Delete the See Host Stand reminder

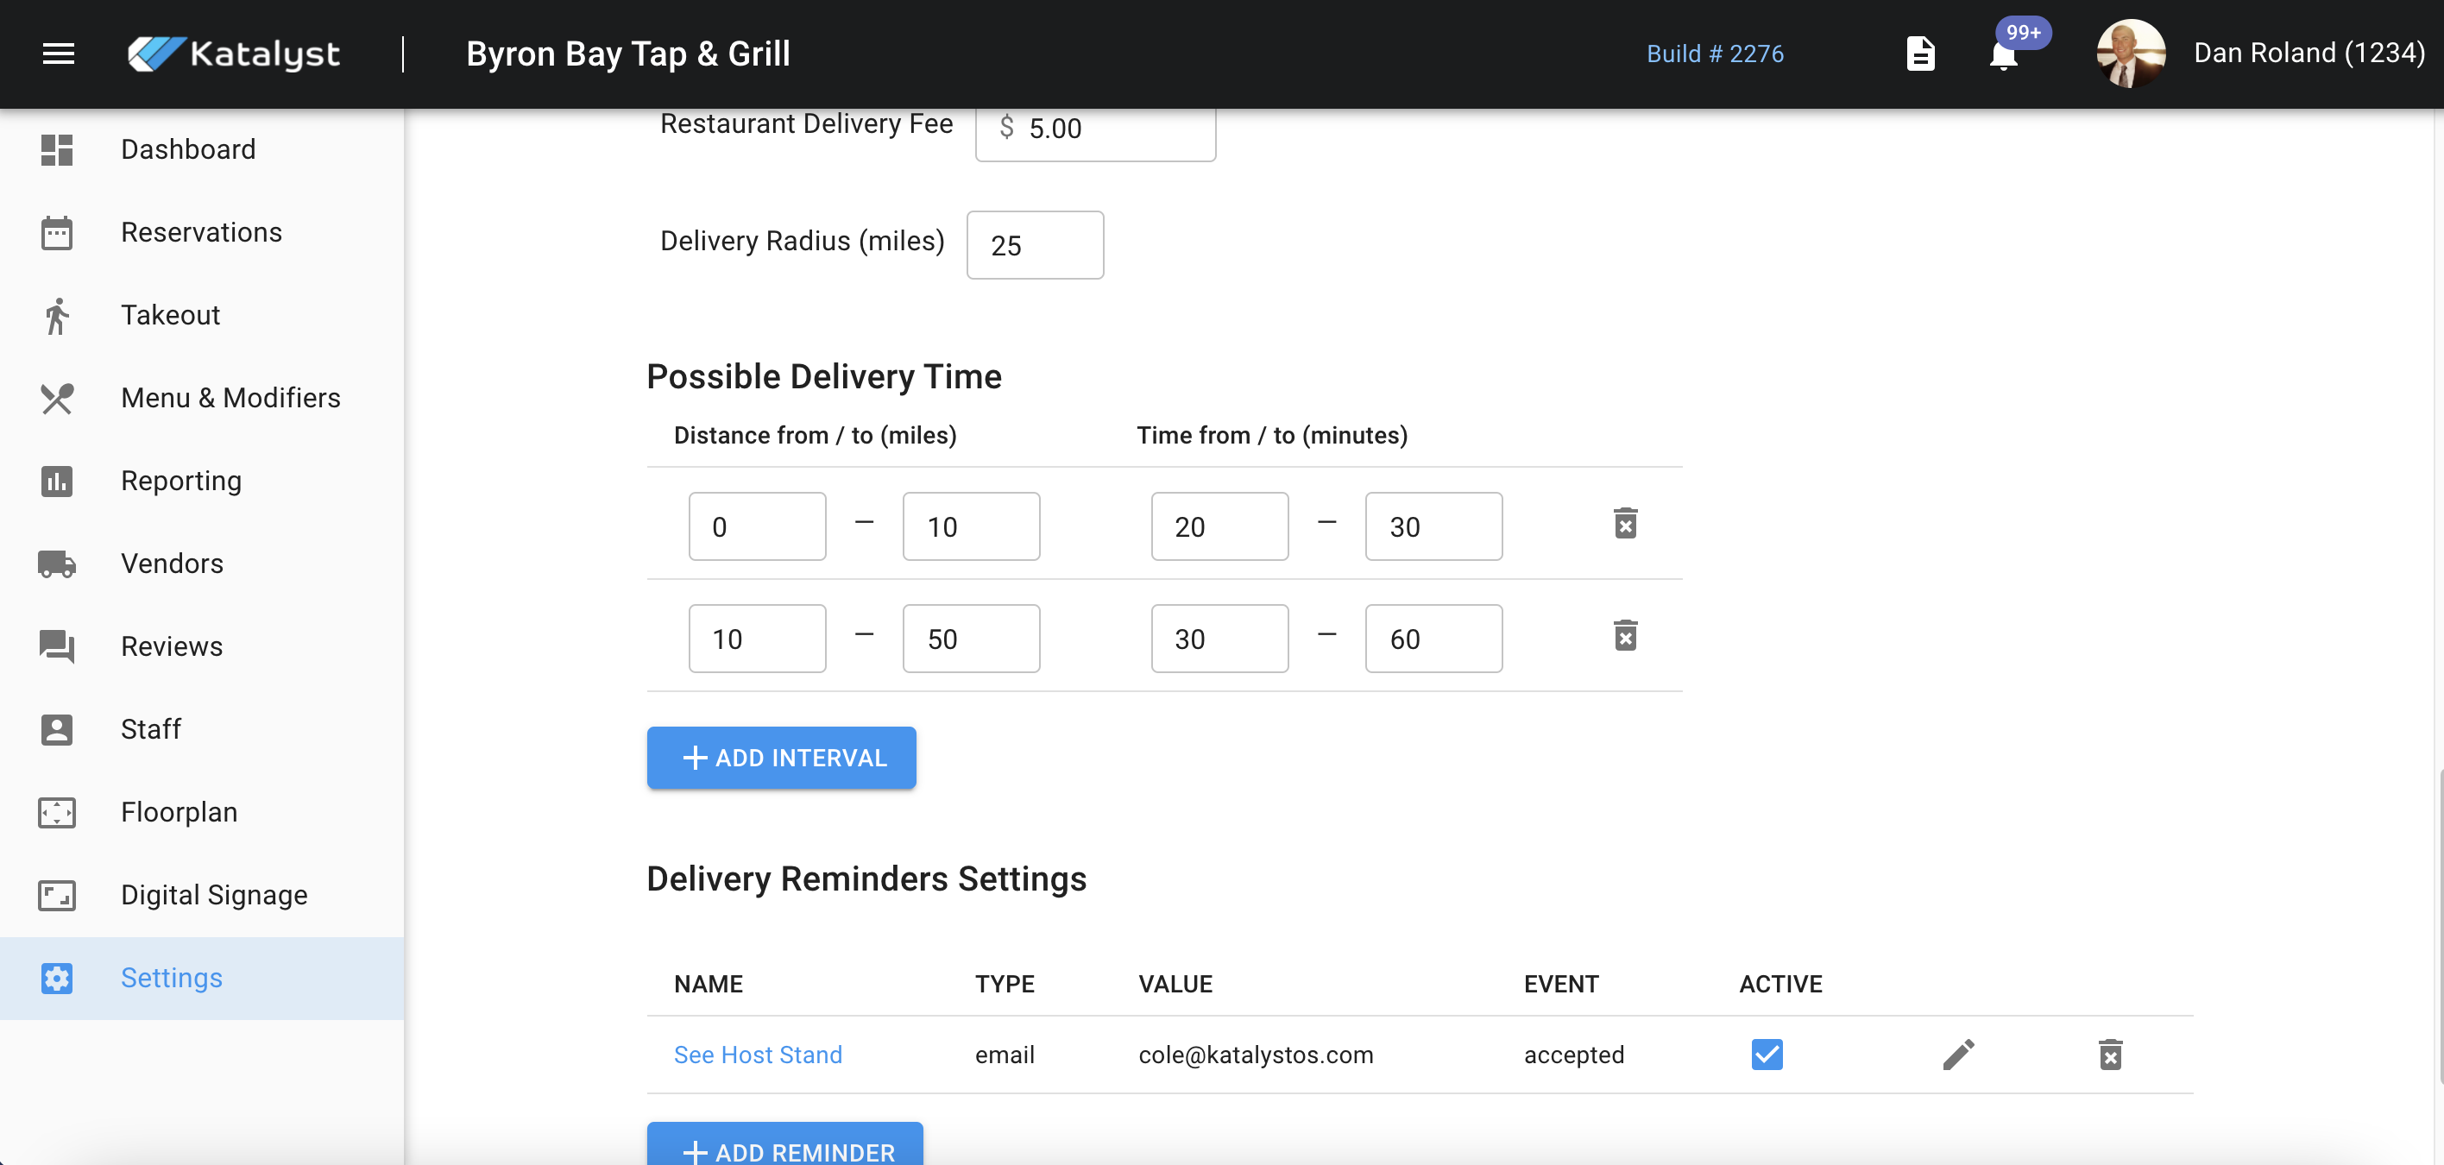(x=2110, y=1054)
